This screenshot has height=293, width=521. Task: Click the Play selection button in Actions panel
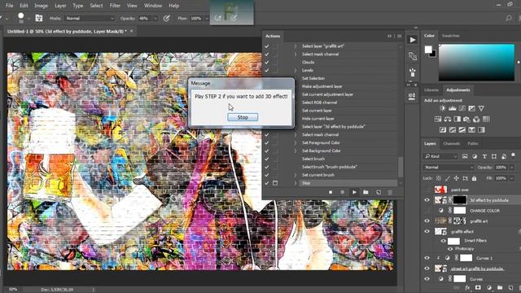click(x=354, y=192)
